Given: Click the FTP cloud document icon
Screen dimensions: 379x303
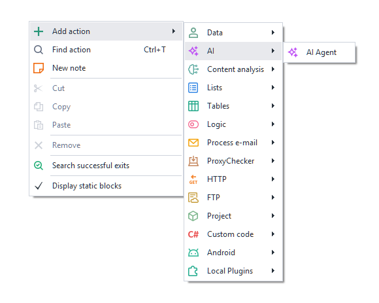Looking at the screenshot, I should [x=193, y=198].
